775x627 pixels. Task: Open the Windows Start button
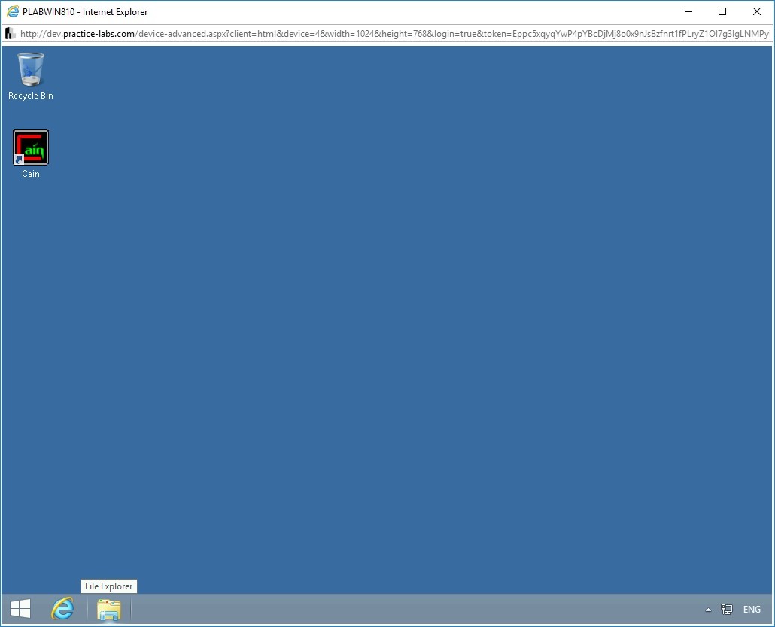20,609
